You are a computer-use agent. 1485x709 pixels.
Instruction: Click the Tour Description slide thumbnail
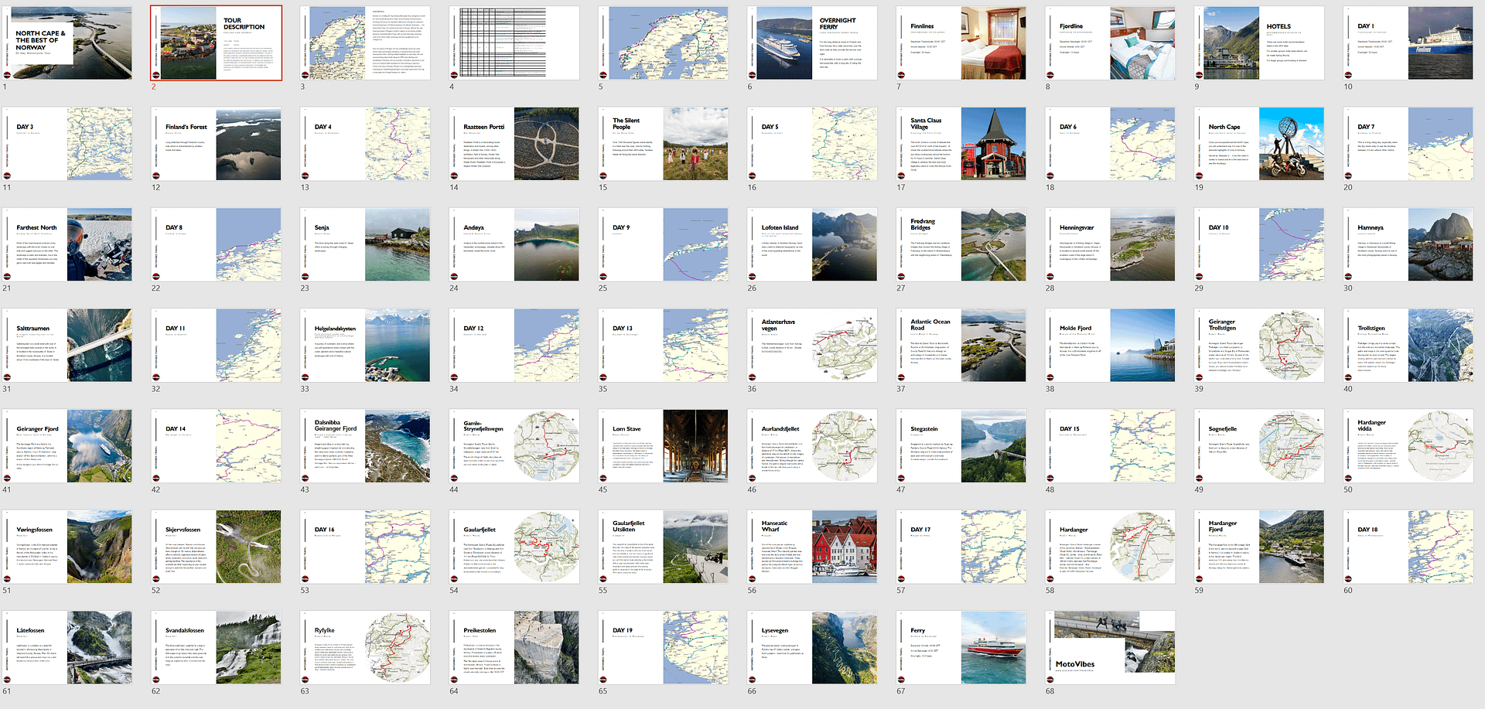coord(216,43)
